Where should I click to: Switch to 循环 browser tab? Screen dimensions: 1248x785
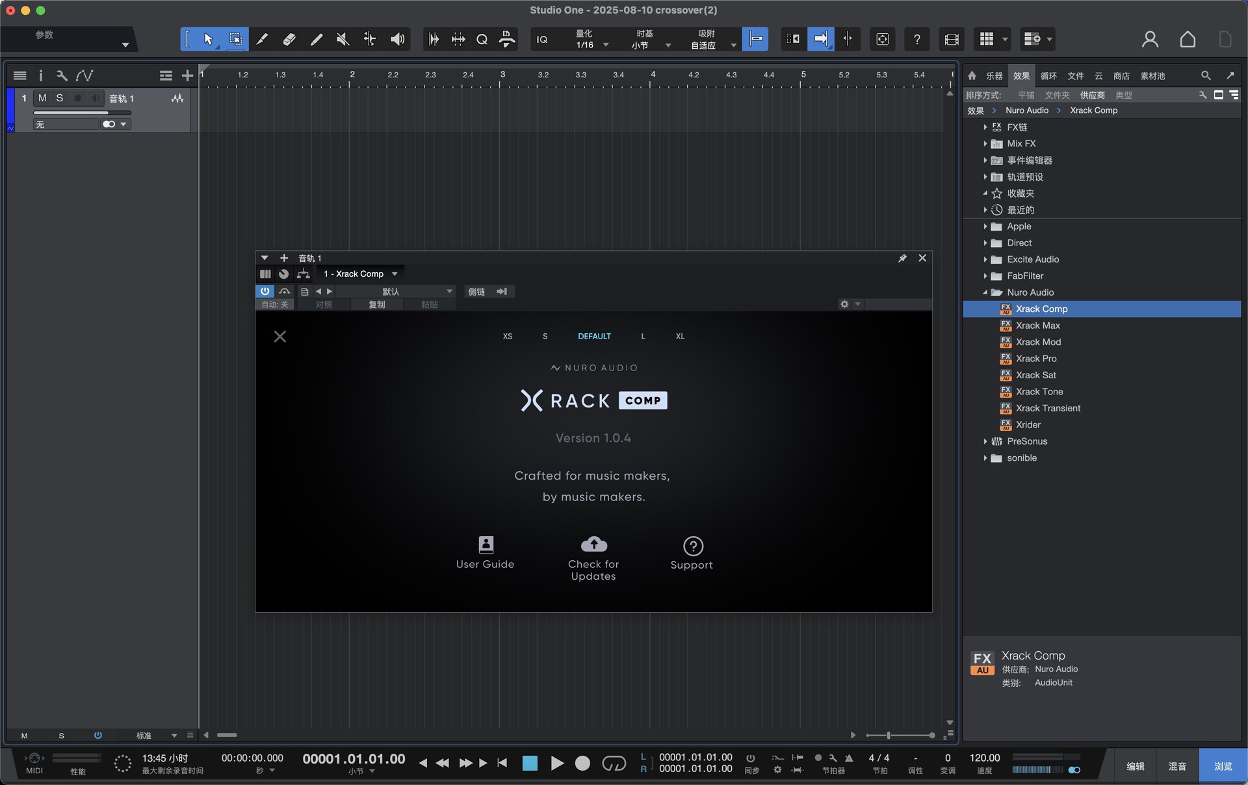pyautogui.click(x=1048, y=76)
